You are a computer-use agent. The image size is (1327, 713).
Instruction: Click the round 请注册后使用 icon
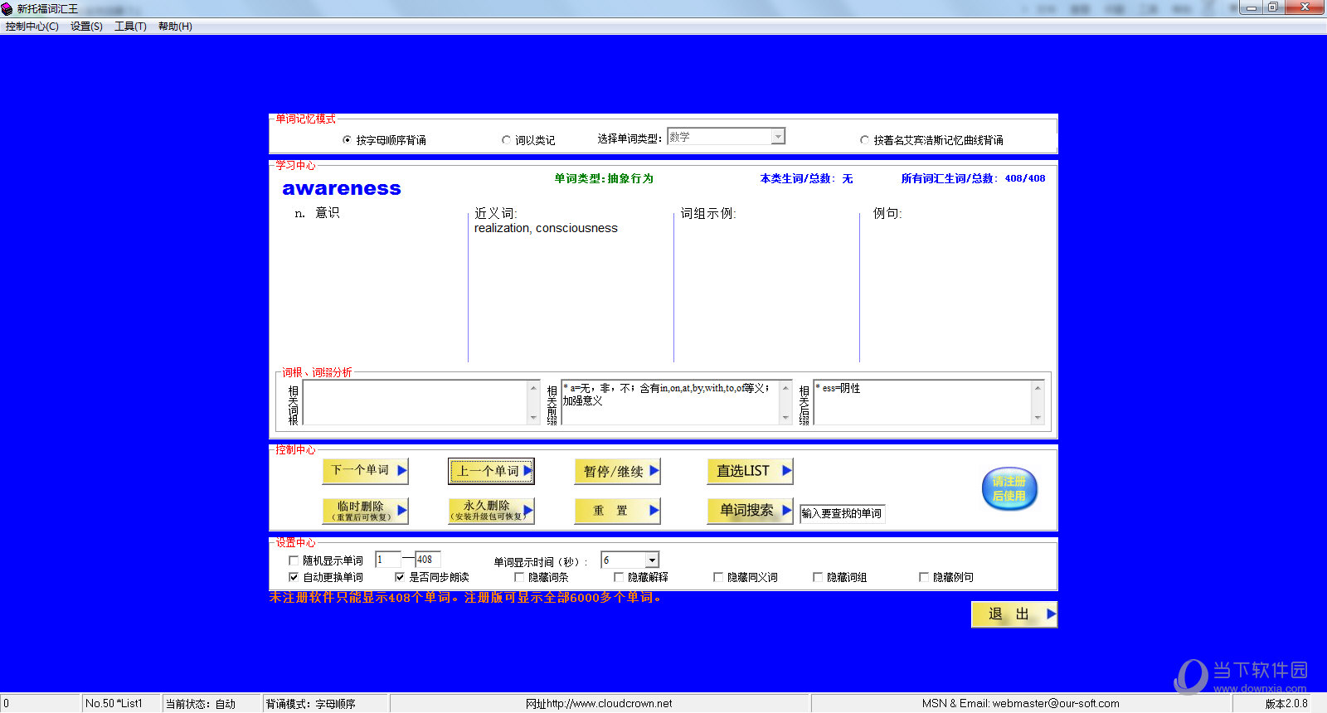tap(1009, 488)
